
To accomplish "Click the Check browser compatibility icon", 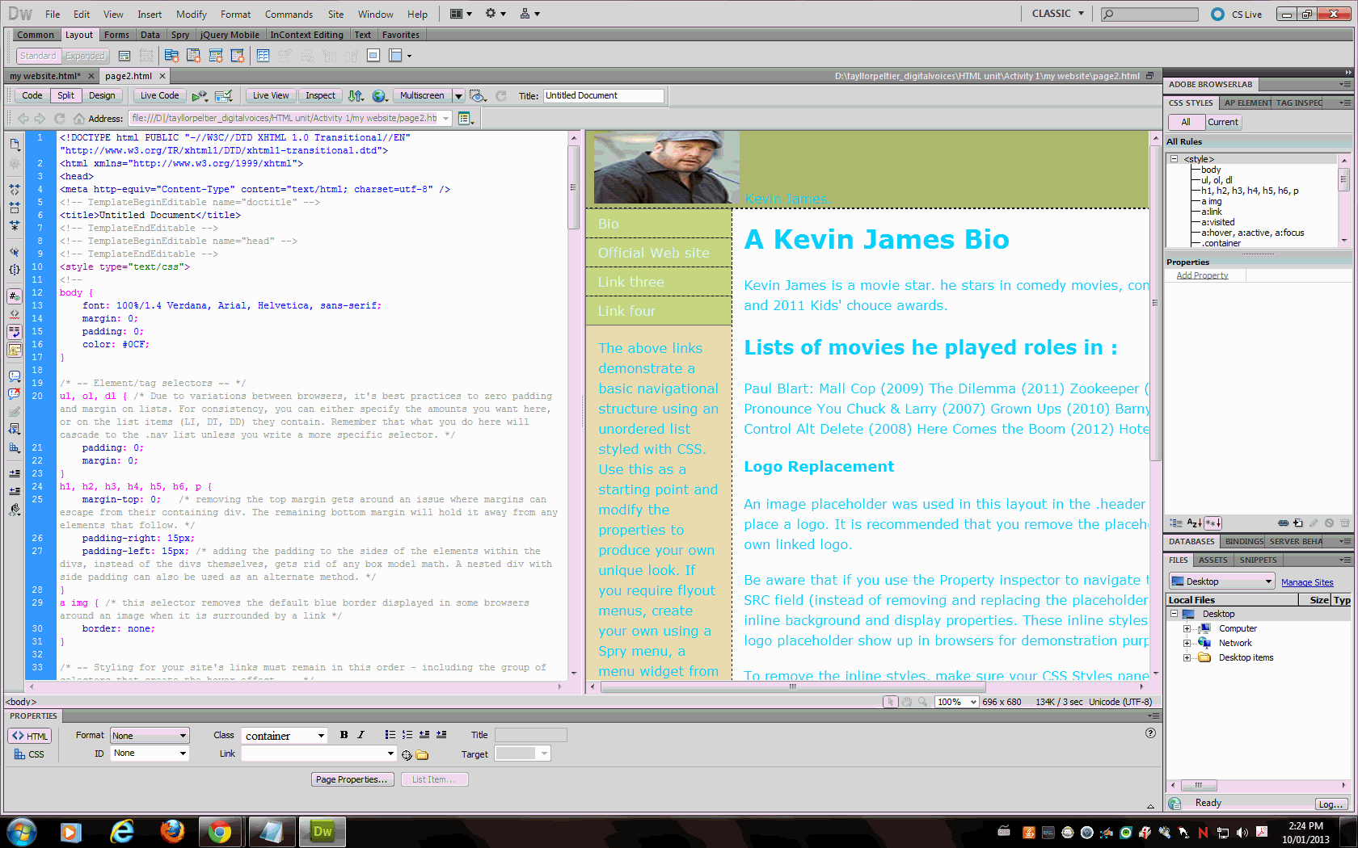I will [x=224, y=95].
